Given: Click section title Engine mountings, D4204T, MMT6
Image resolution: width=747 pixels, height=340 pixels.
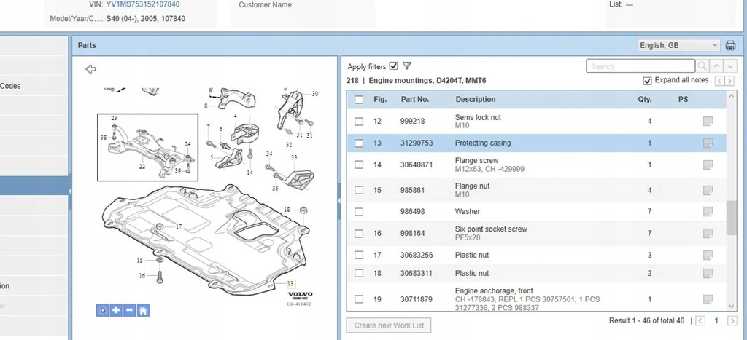Looking at the screenshot, I should click(427, 81).
